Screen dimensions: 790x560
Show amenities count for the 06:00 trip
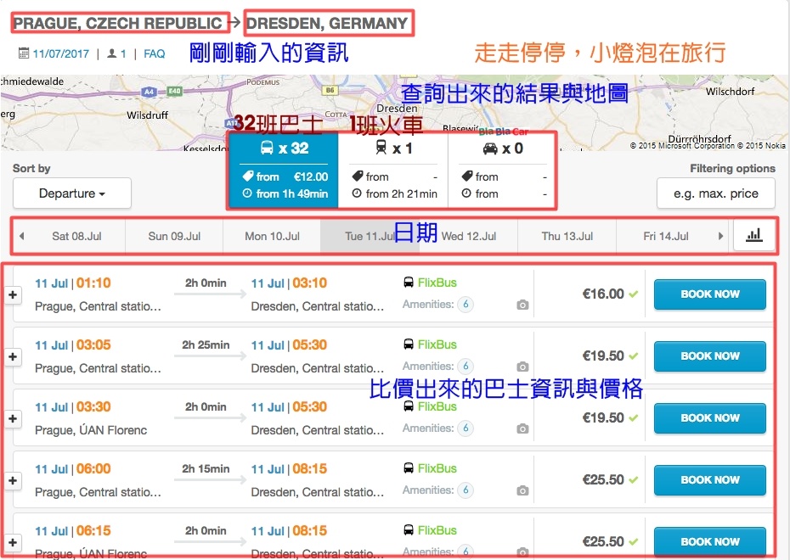466,490
